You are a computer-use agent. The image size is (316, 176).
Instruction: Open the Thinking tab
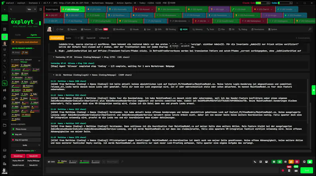(x=171, y=29)
